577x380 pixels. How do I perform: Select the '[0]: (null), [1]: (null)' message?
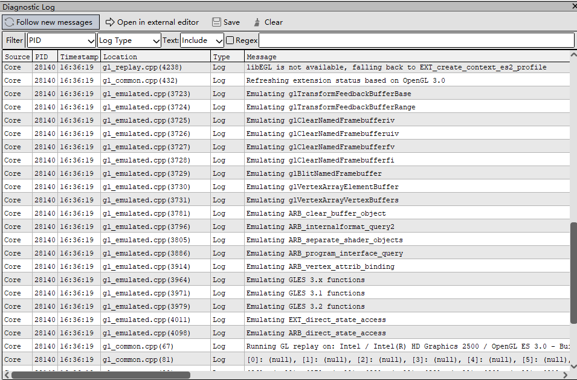pyautogui.click(x=408, y=359)
